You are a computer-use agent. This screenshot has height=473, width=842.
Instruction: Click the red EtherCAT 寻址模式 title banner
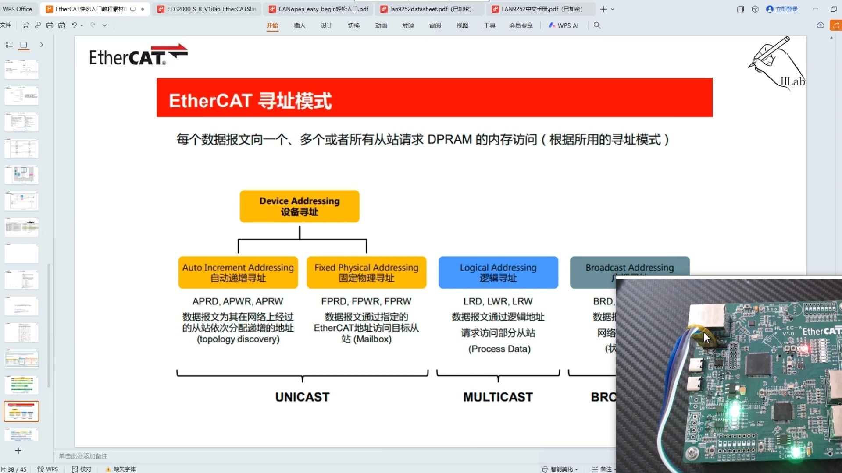click(x=435, y=97)
